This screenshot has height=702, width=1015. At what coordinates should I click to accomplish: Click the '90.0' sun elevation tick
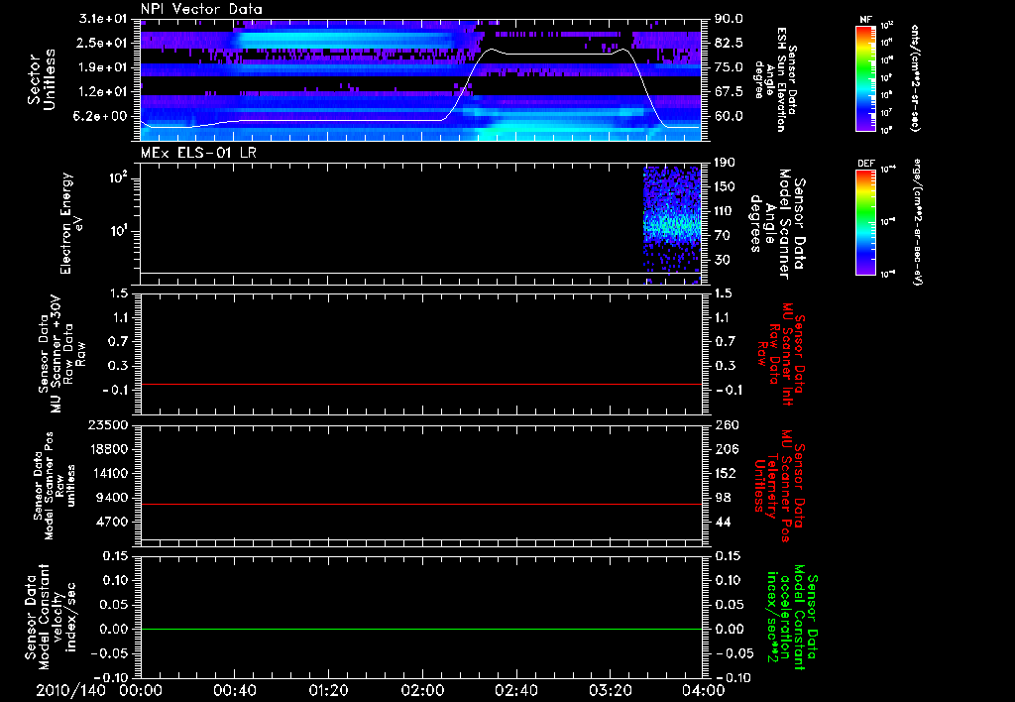pos(729,19)
